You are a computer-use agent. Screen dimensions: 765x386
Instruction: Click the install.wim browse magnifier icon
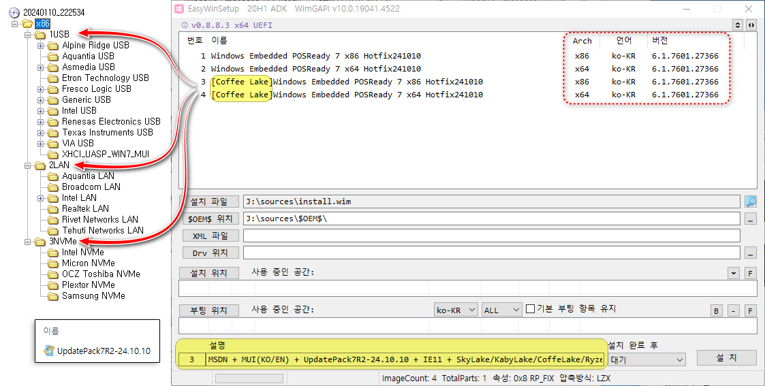[x=751, y=202]
